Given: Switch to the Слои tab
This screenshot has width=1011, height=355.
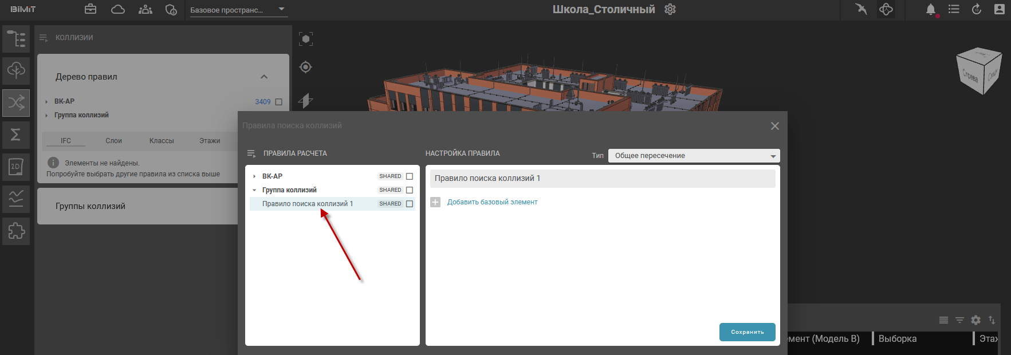Looking at the screenshot, I should coord(113,141).
